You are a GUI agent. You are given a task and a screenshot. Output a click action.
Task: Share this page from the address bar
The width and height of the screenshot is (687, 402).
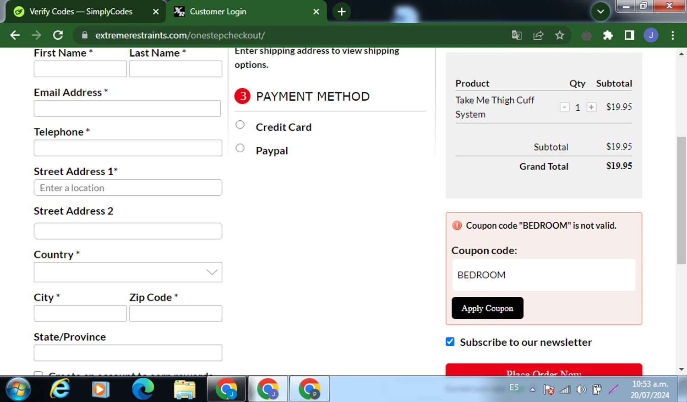pyautogui.click(x=538, y=35)
